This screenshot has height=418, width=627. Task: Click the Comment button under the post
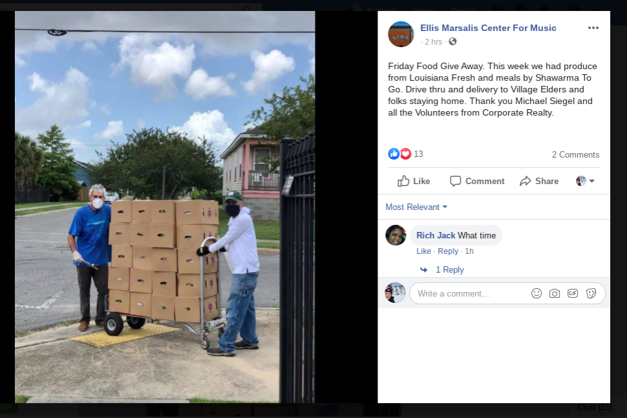tap(477, 181)
